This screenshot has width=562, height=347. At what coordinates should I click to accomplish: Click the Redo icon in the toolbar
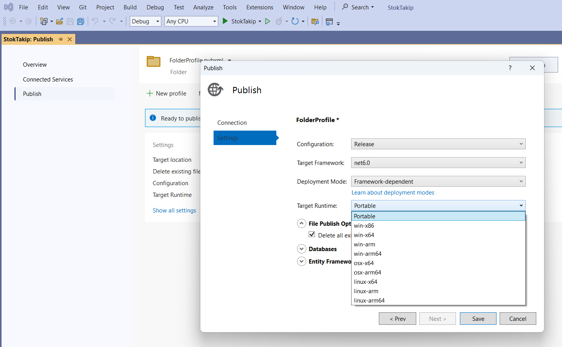tap(112, 21)
